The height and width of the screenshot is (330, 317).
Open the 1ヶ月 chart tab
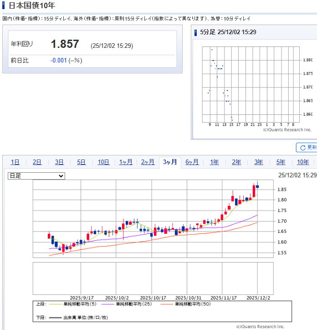coord(126,162)
